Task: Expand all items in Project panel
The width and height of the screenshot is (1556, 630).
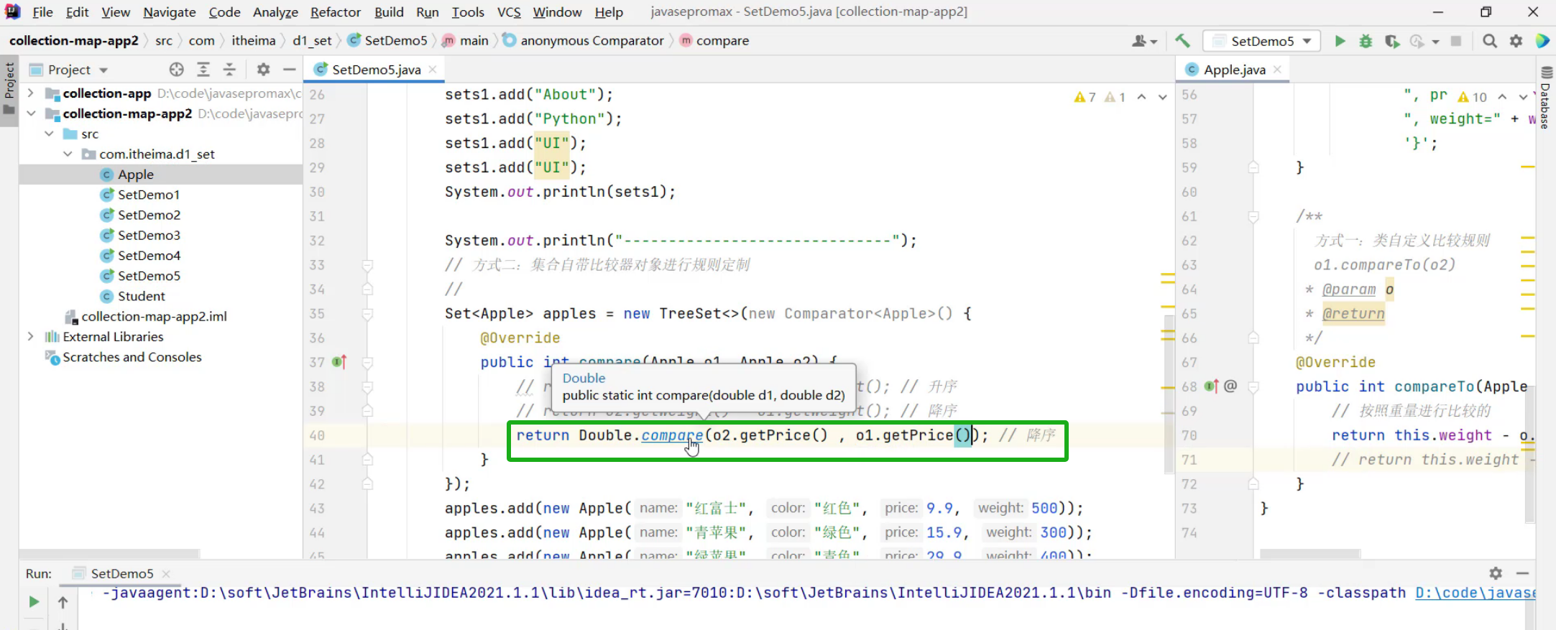Action: pyautogui.click(x=203, y=70)
